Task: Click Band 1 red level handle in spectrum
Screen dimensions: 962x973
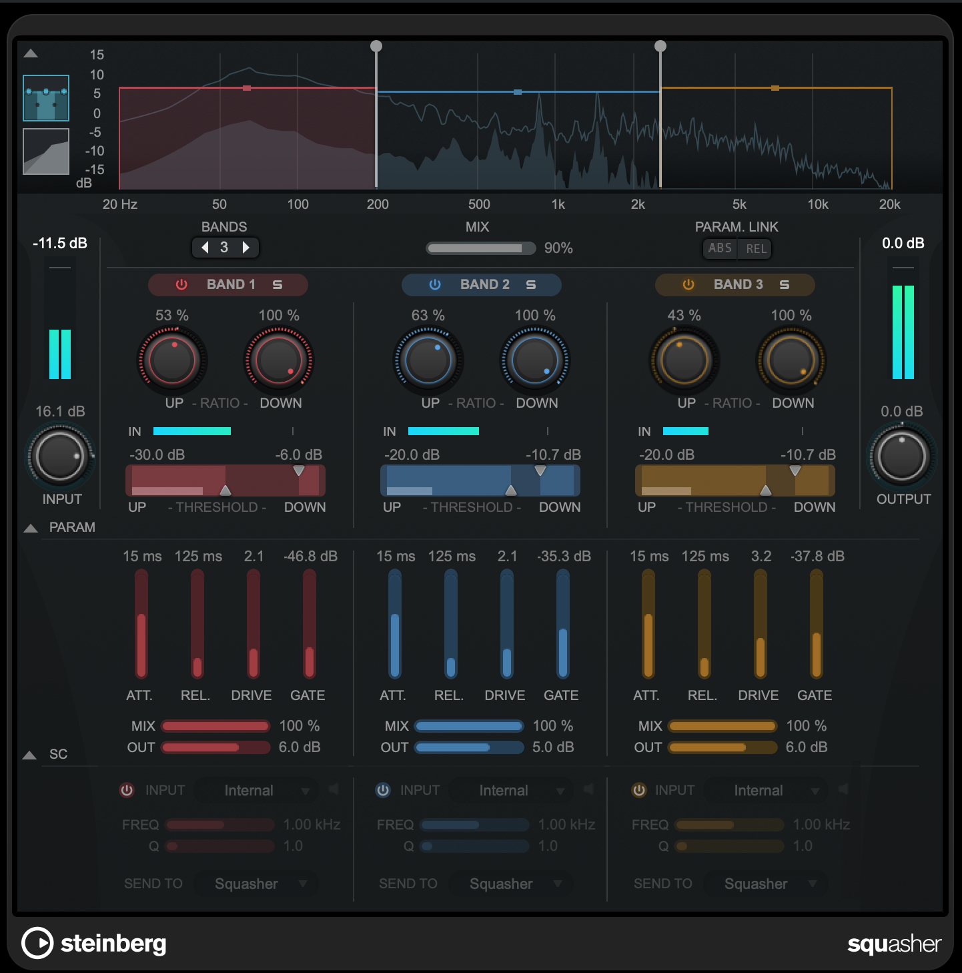Action: [x=247, y=88]
